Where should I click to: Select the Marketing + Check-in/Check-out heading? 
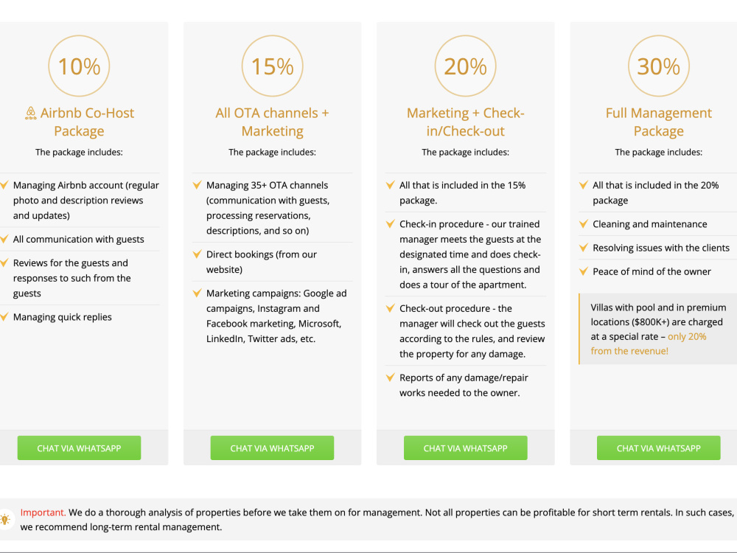click(465, 122)
